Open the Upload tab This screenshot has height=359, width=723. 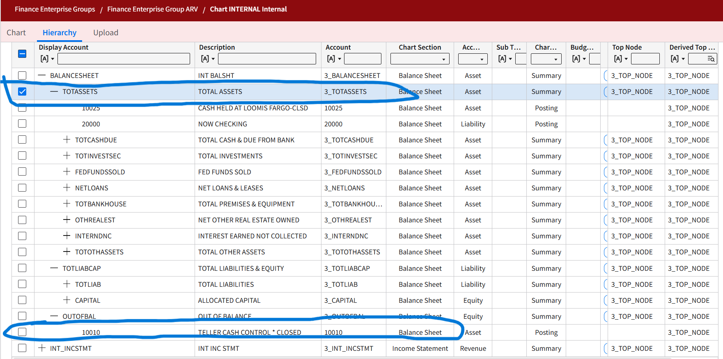tap(106, 32)
